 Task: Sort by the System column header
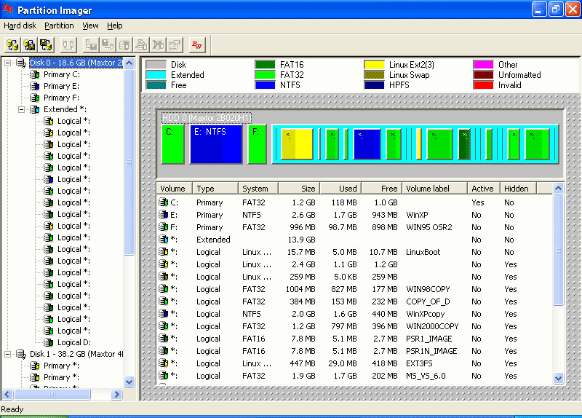(258, 189)
